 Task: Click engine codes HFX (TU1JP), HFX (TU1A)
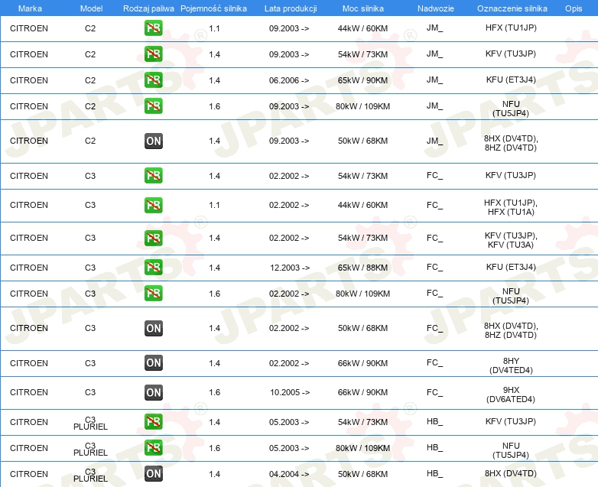tap(511, 207)
